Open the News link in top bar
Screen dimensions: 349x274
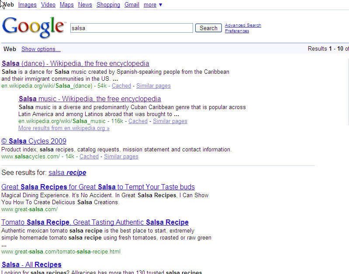(x=85, y=5)
